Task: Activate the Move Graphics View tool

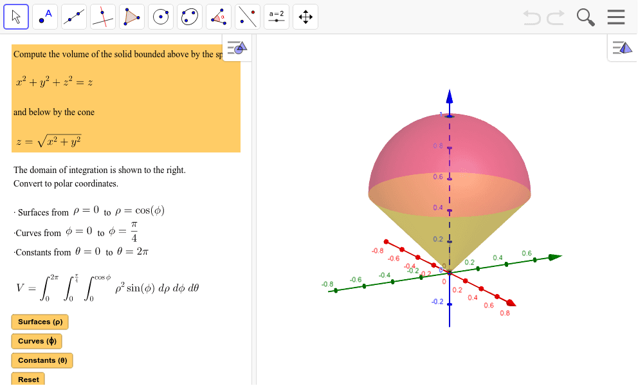Action: point(305,17)
